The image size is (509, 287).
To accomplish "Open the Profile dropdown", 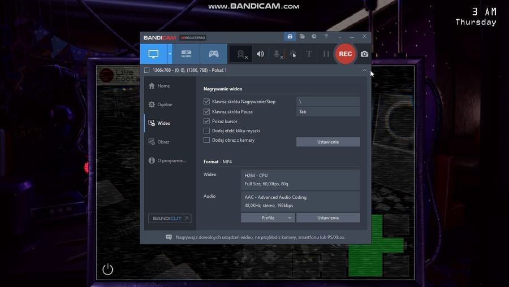I will (x=268, y=218).
